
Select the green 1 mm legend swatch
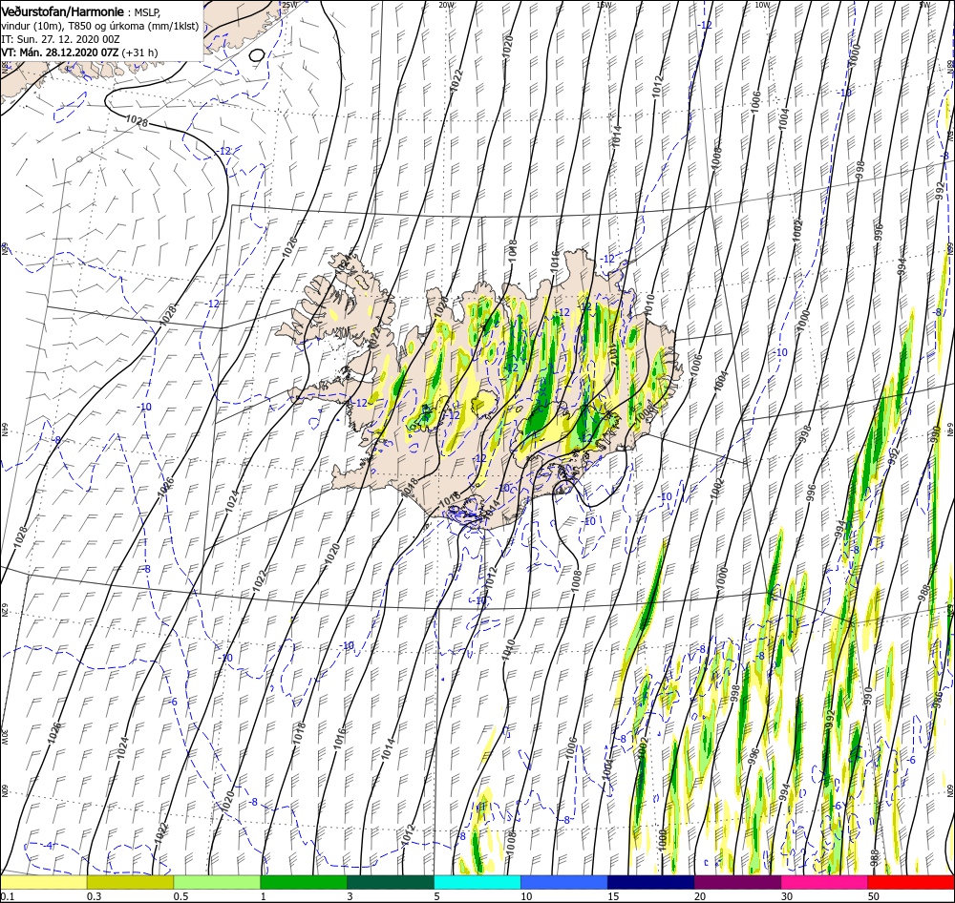click(304, 882)
